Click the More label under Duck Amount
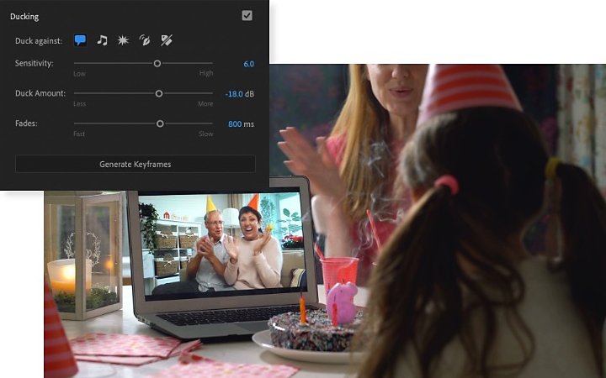This screenshot has height=378, width=606. 205,104
